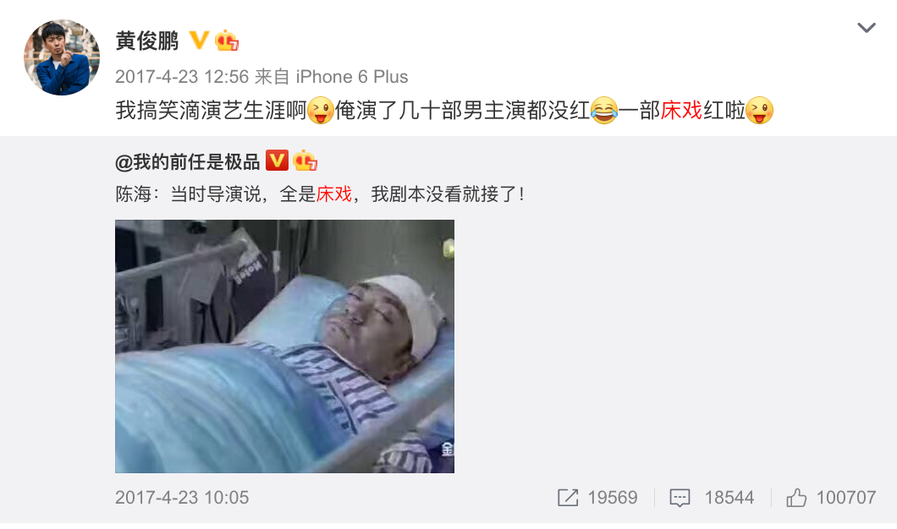Click the username 黄俊鹏
The height and width of the screenshot is (529, 897).
[x=147, y=41]
